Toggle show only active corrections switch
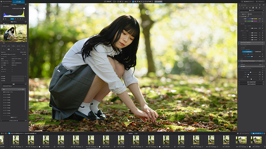The height and width of the screenshot is (149, 266). [x=263, y=5]
